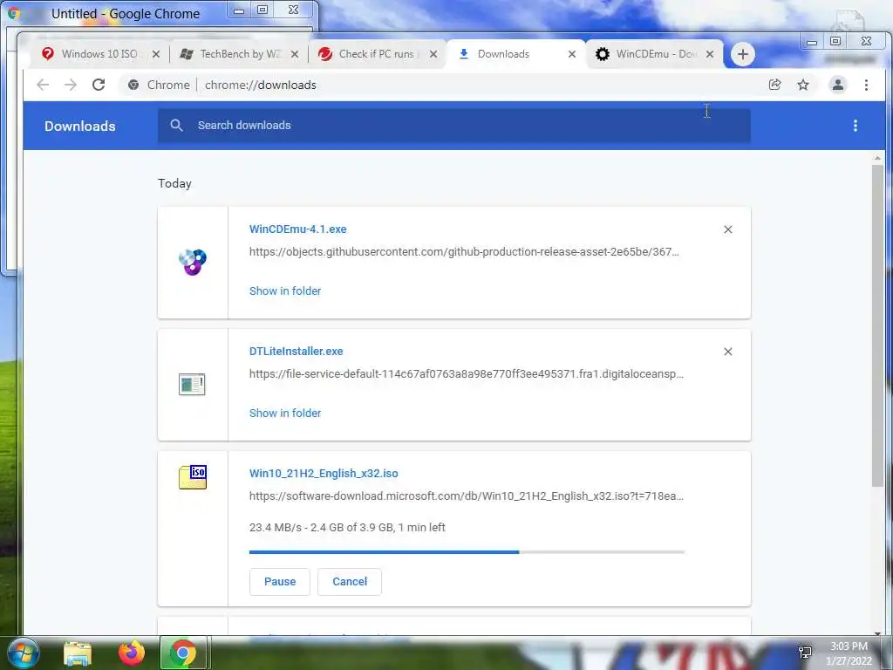Viewport: 893px width, 670px height.
Task: Click the WinCDEmu githubusercontent source URL
Action: pyautogui.click(x=464, y=252)
